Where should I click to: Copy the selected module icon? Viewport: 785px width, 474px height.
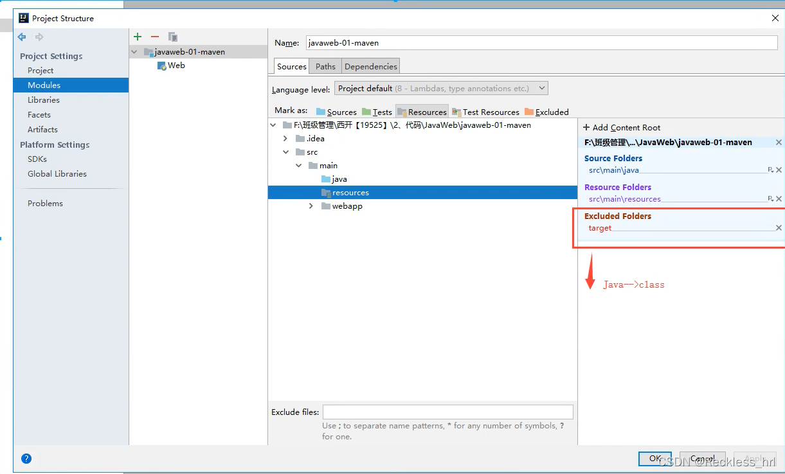(172, 37)
